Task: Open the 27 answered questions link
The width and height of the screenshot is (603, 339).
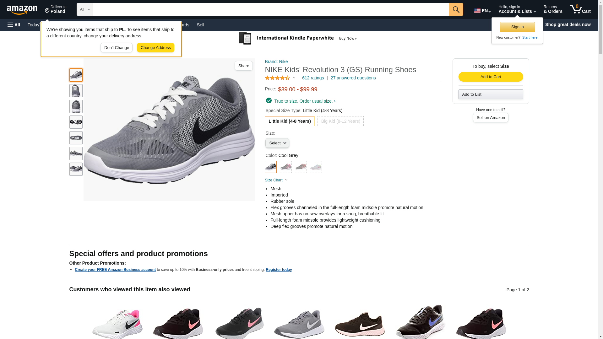Action: pos(353,78)
